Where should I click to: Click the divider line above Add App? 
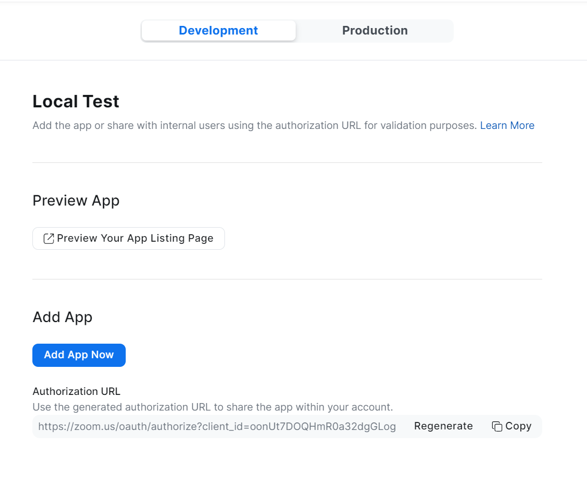(x=287, y=279)
